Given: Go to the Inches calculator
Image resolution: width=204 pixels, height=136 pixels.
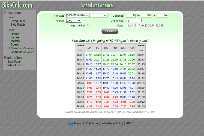Looking at the screenshot, I should click(x=15, y=37).
